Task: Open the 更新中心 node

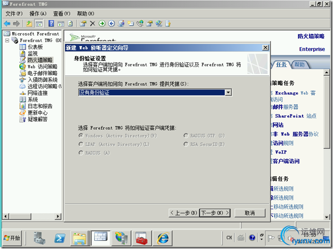Action: click(x=38, y=112)
